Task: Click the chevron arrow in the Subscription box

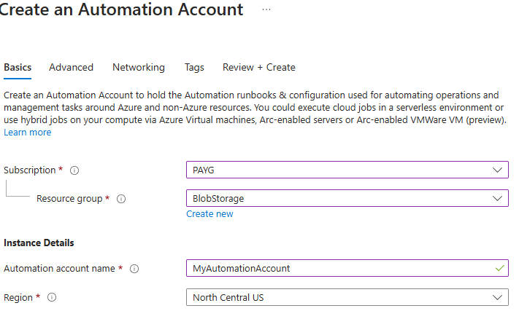Action: pos(498,170)
